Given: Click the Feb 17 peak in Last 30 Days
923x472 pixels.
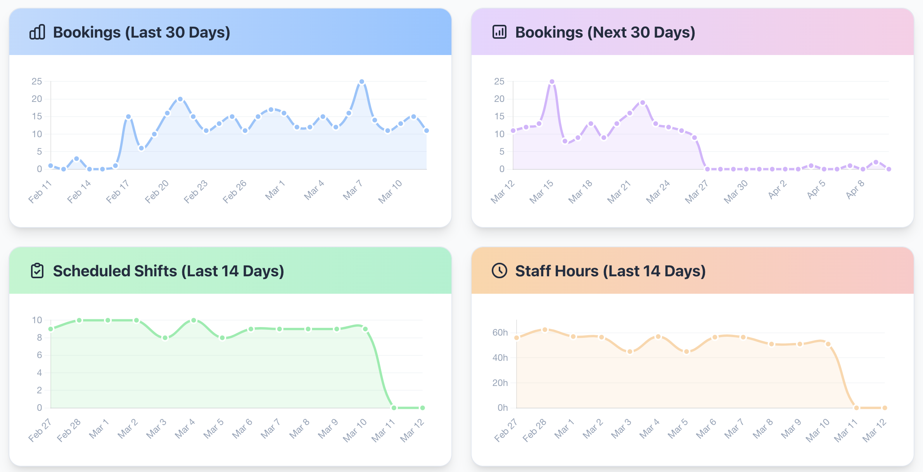Looking at the screenshot, I should 128,116.
